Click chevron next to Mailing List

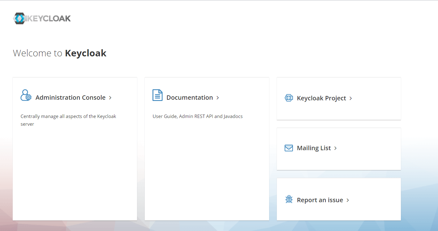[336, 148]
